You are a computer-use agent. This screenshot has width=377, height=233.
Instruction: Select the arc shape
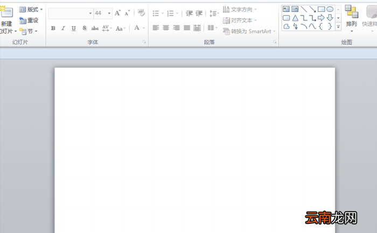(304, 26)
